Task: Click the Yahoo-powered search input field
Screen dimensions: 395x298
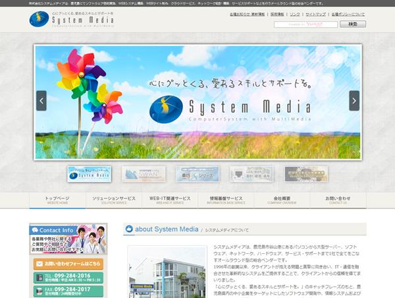Action: [305, 24]
